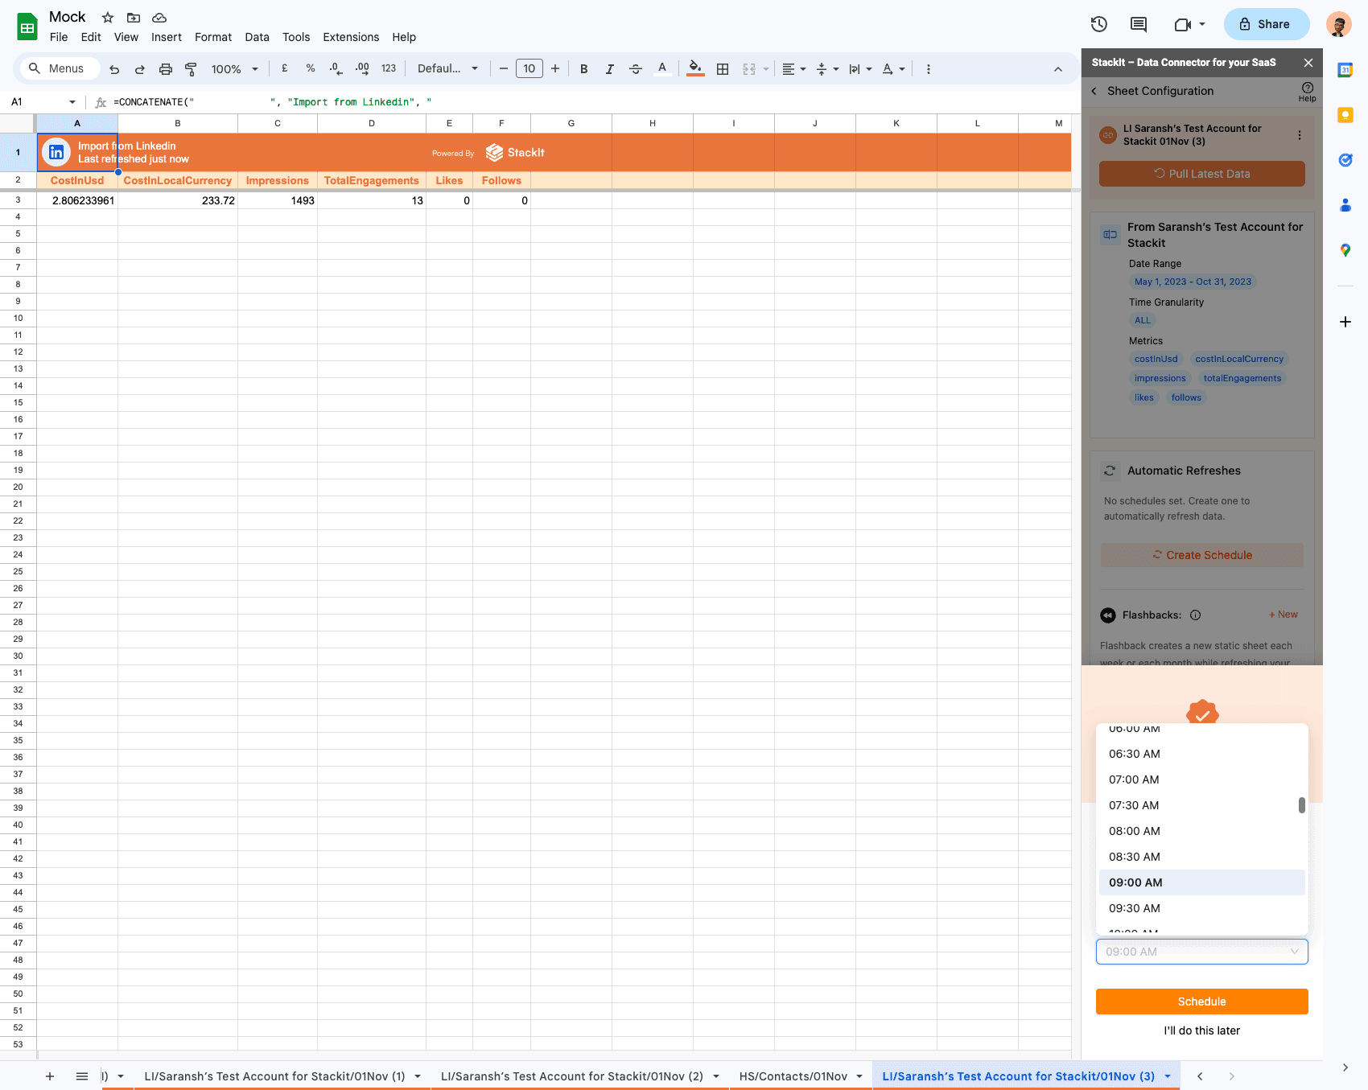Open the Extensions menu
This screenshot has height=1090, width=1368.
pyautogui.click(x=351, y=37)
